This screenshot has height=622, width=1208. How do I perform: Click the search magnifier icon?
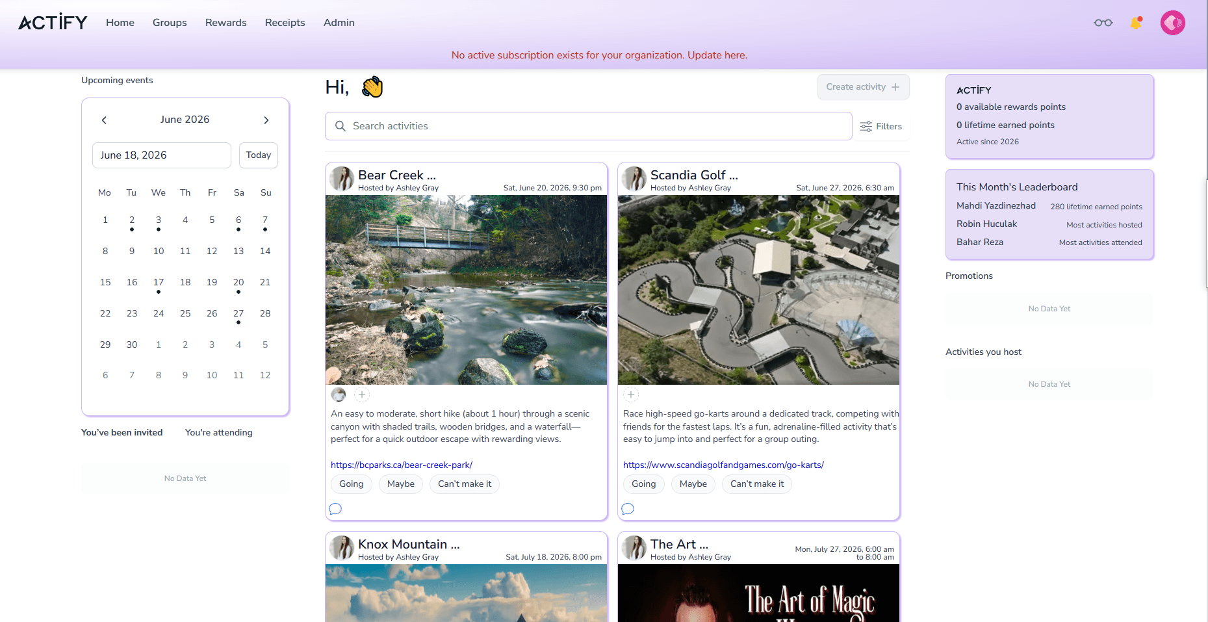[x=340, y=126]
